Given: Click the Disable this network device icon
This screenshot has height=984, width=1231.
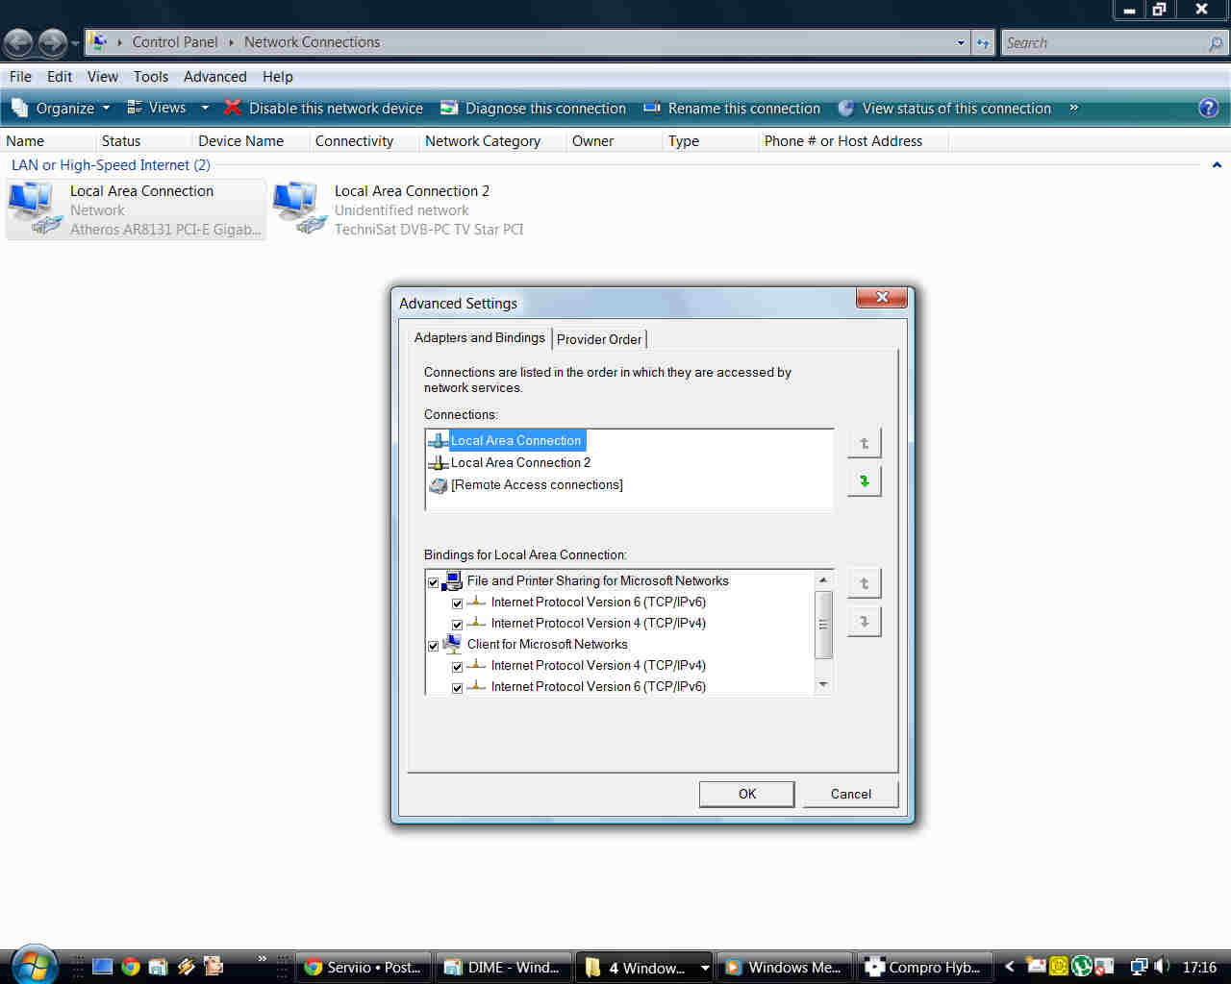Looking at the screenshot, I should click(232, 108).
